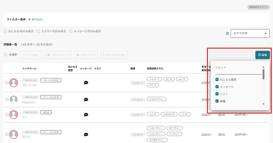Image resolution: width=273 pixels, height=143 pixels.
Task: Click the Java 1年 skill tag
Action: tap(182, 79)
